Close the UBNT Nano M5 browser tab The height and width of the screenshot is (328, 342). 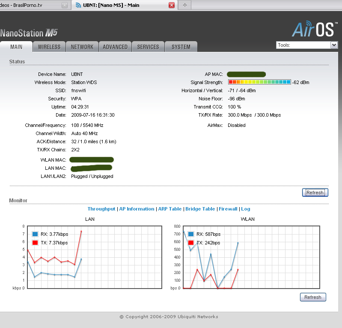tap(172, 5)
